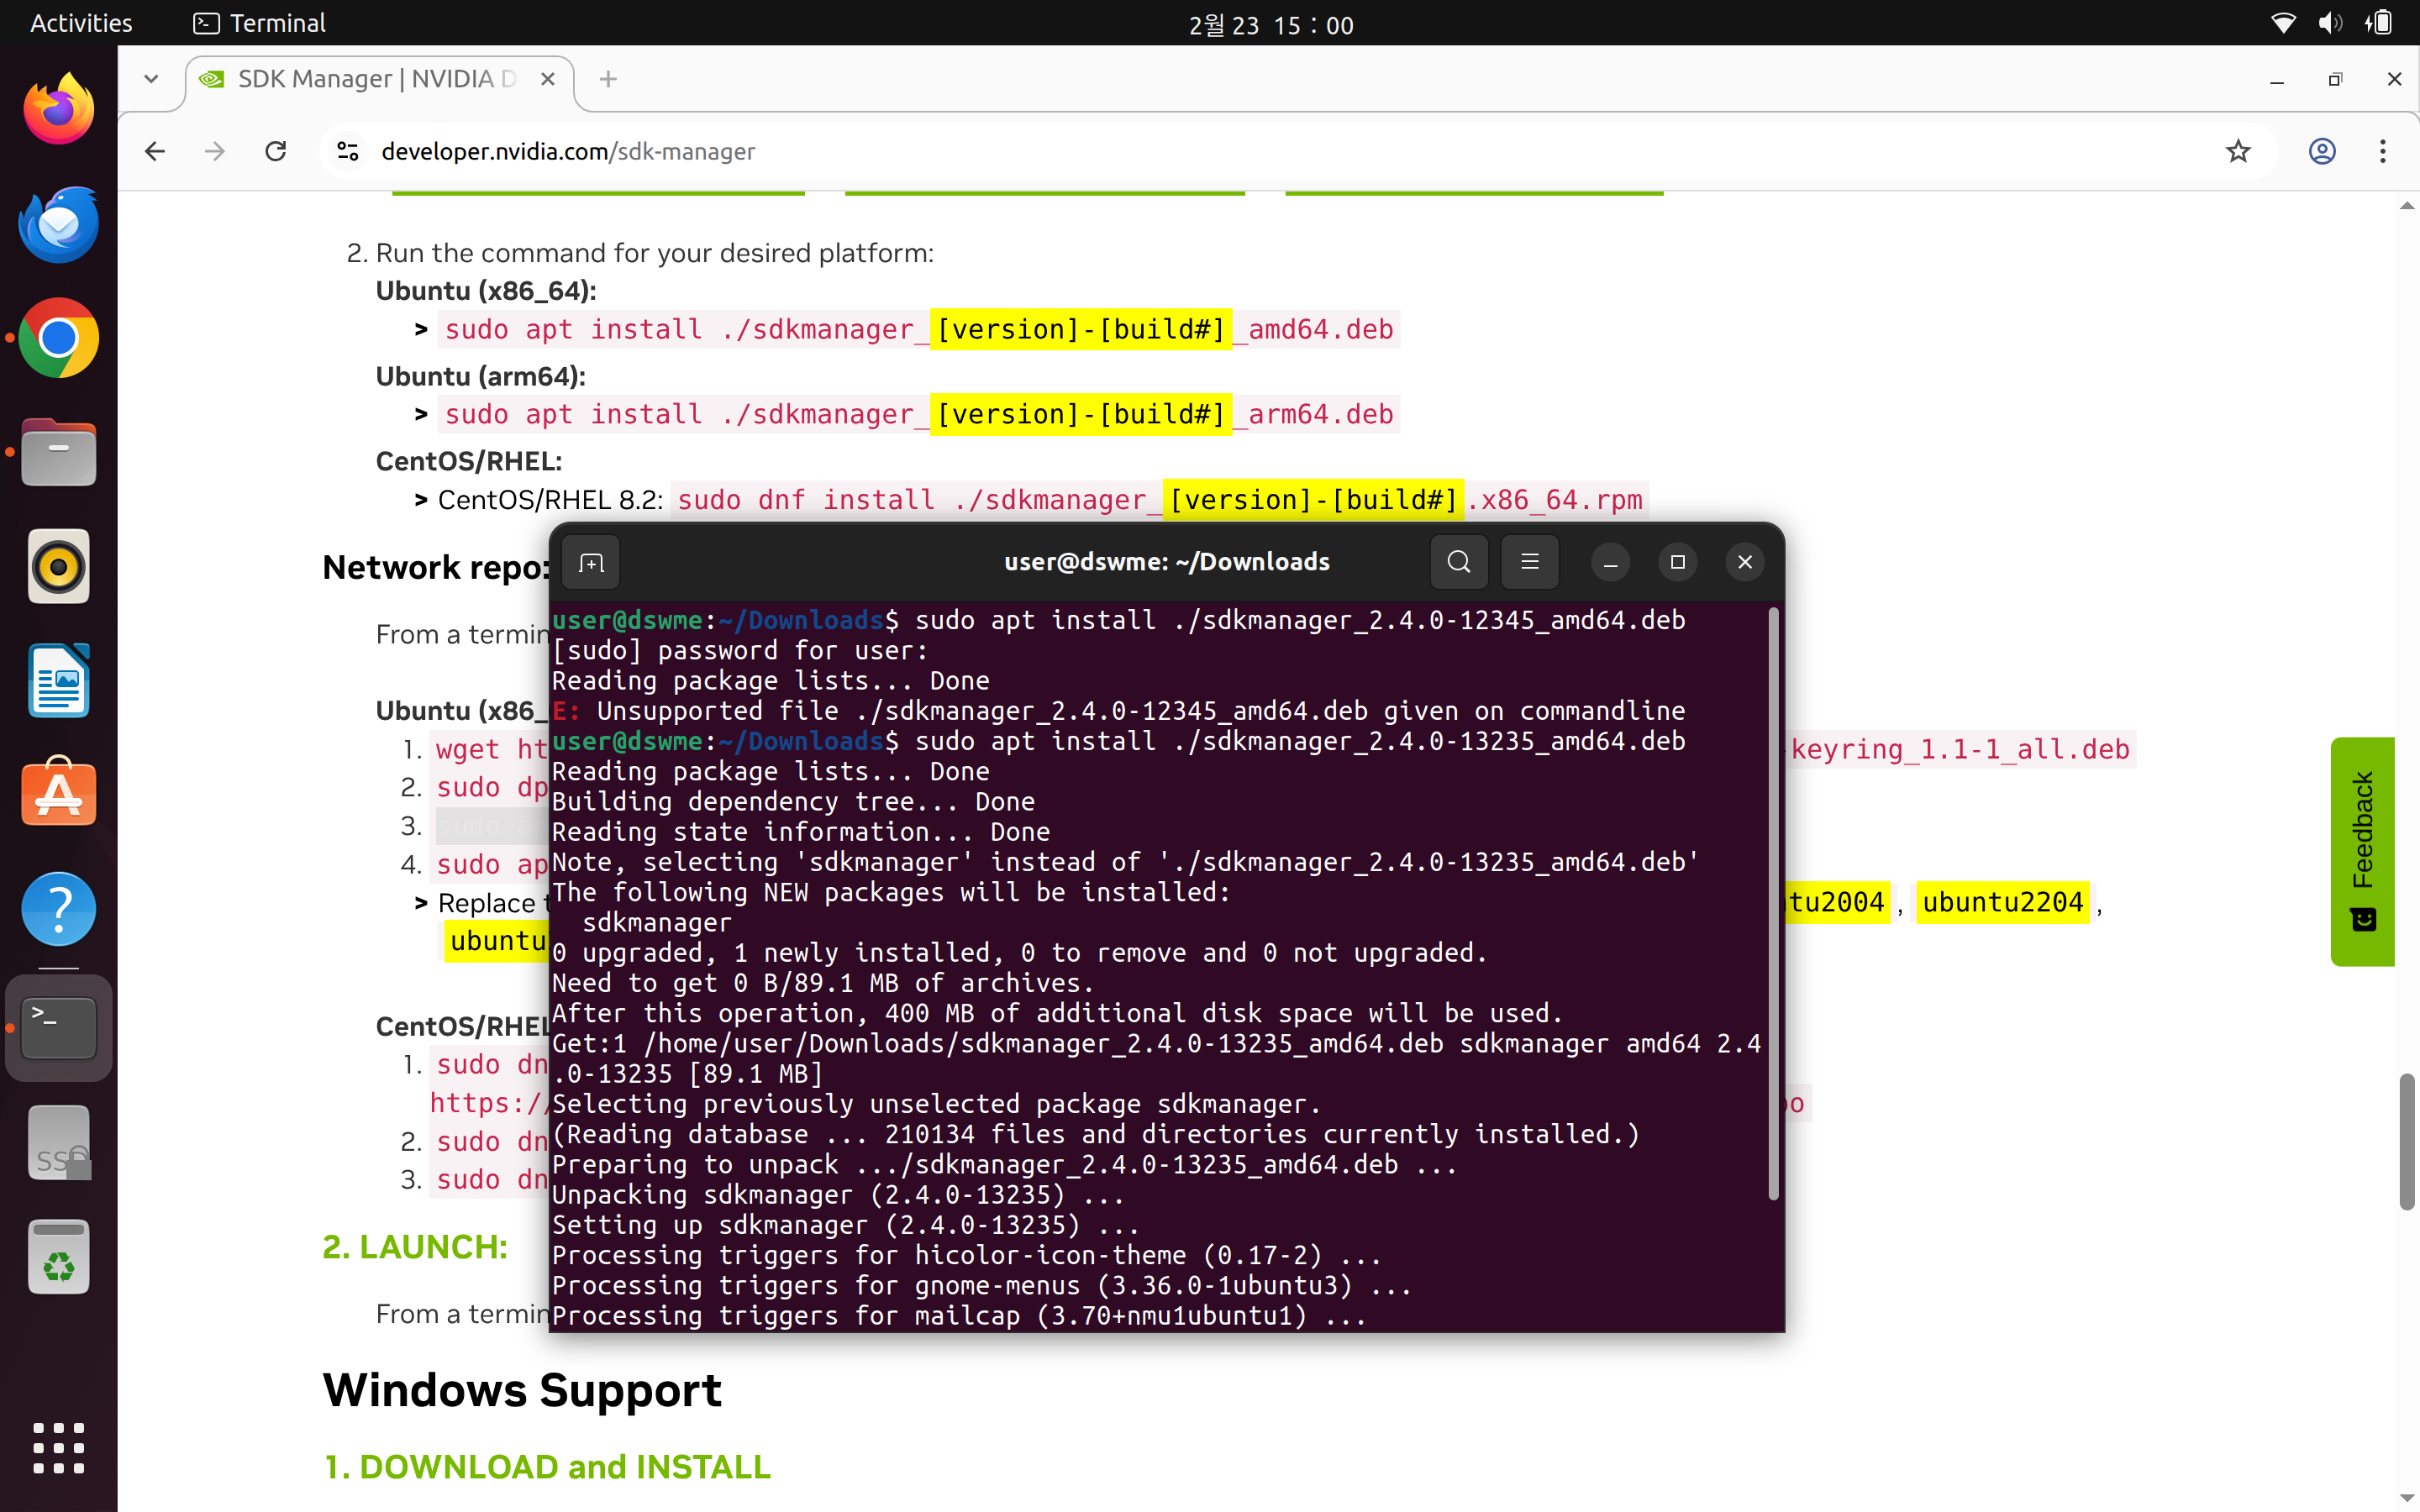The image size is (2420, 1512).
Task: Launch Firefox from the dock
Action: (x=58, y=109)
